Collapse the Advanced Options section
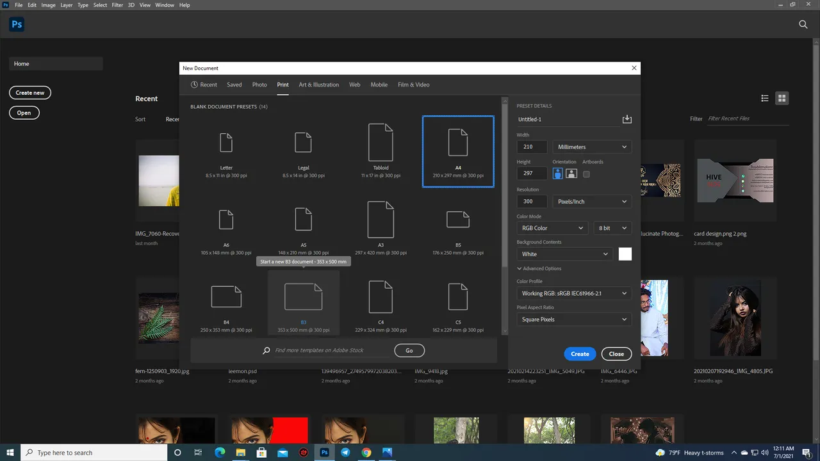This screenshot has height=461, width=820. click(539, 268)
